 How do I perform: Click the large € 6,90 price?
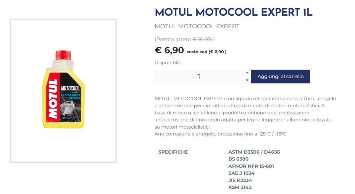[169, 50]
